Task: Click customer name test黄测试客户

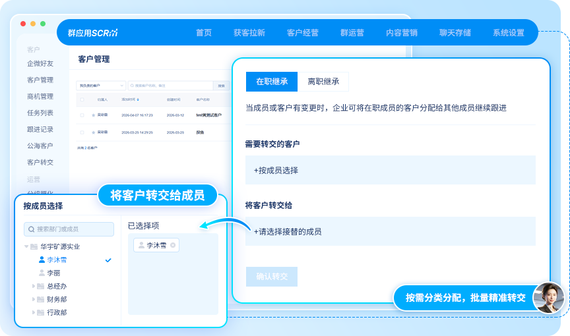Action: [208, 115]
